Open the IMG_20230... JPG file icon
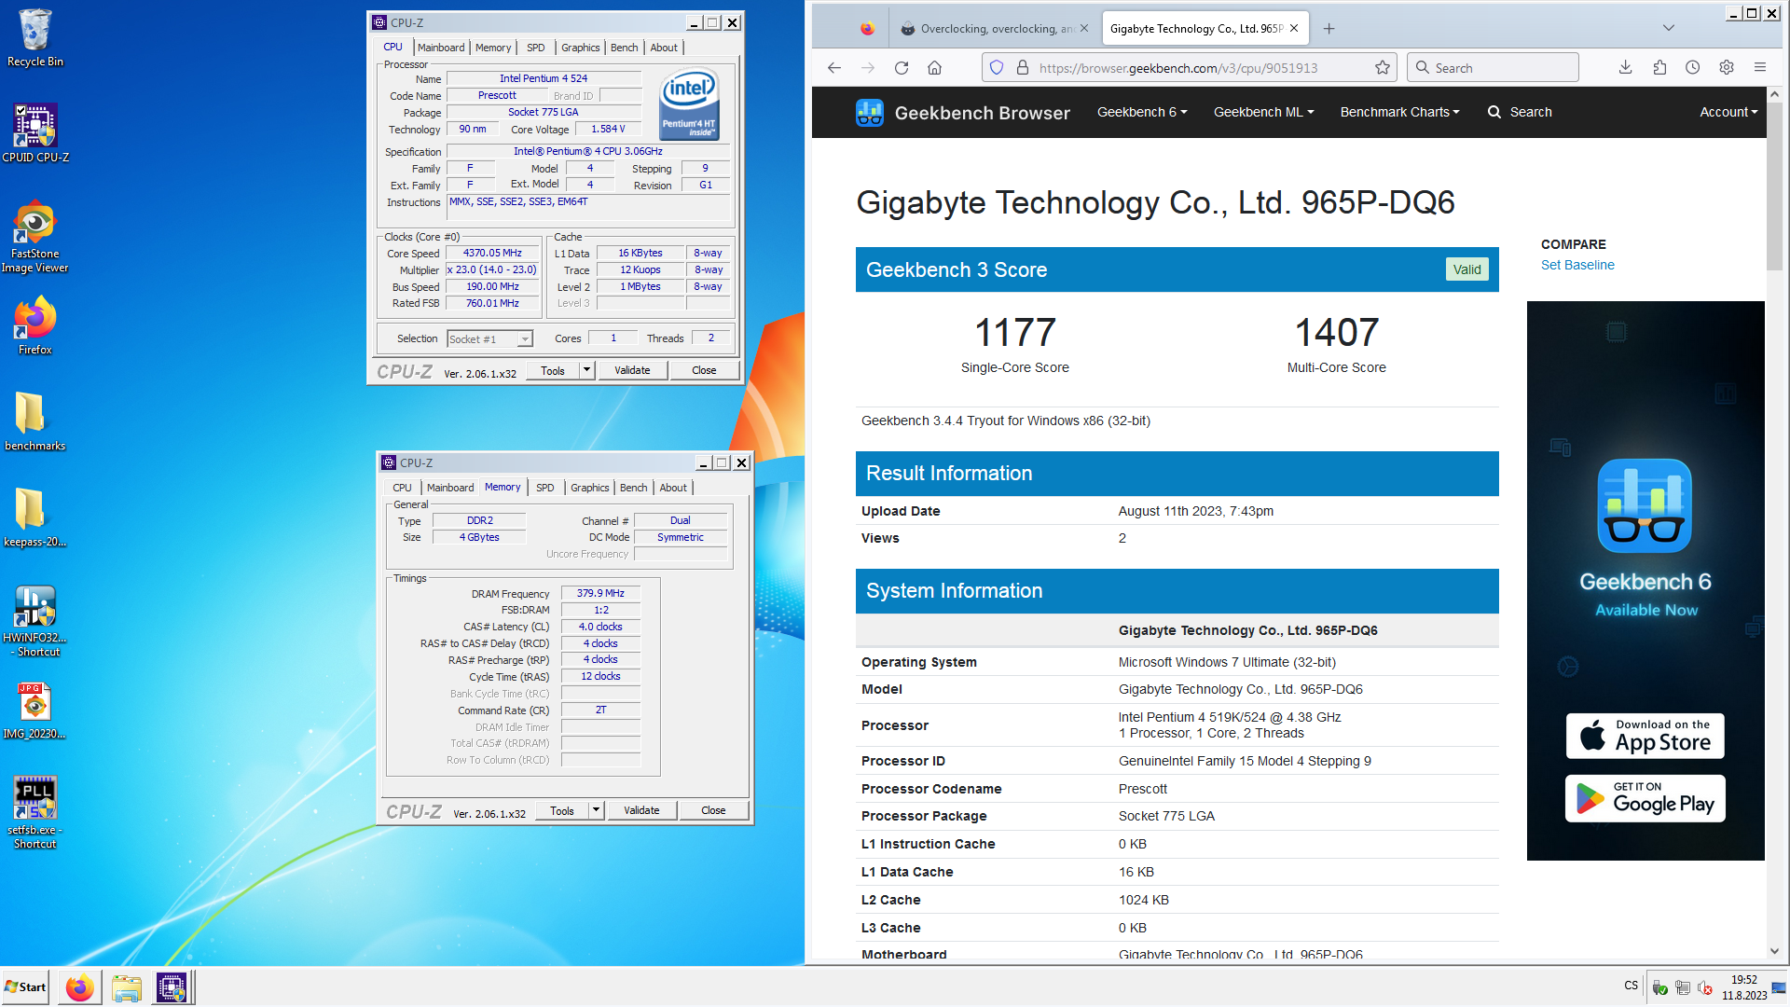The width and height of the screenshot is (1790, 1007). [35, 710]
